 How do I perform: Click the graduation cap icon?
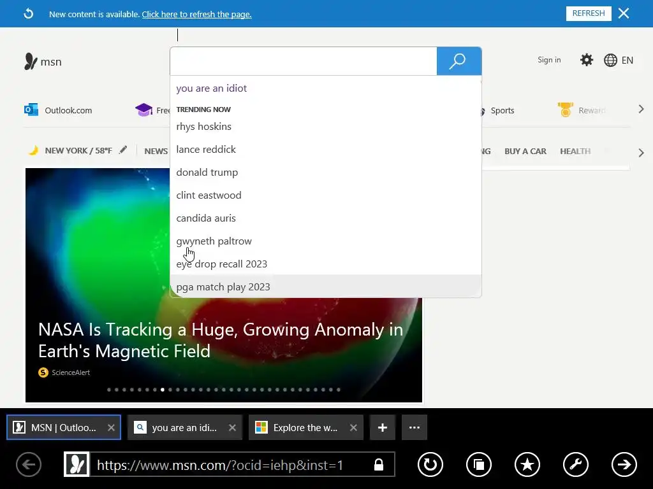(143, 110)
